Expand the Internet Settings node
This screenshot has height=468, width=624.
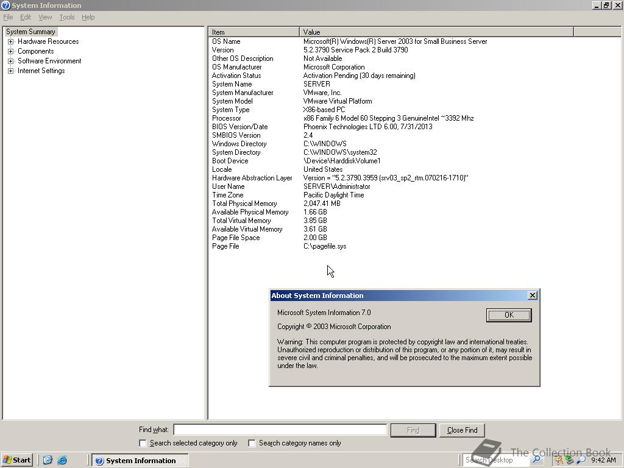[x=11, y=71]
